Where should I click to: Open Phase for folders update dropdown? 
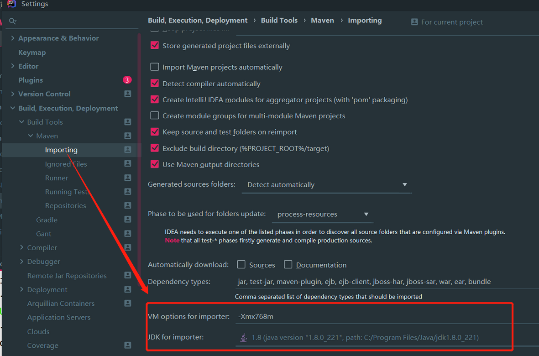[x=322, y=215]
